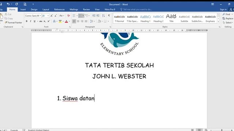Switch to the Mailings tab
The height and width of the screenshot is (131, 234).
[74, 9]
